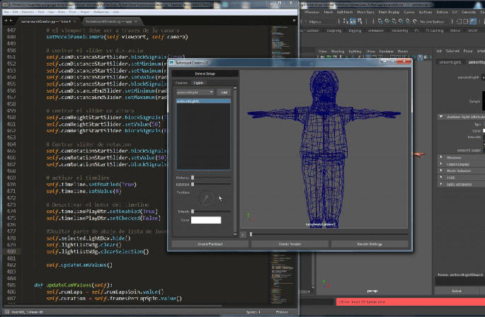Image resolution: width=485 pixels, height=317 pixels.
Task: Open the white light Color swatch
Action: point(206,220)
